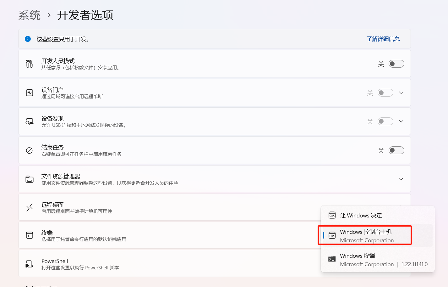448x287 pixels.
Task: Select Windows 控制台主机 option
Action: 378,236
